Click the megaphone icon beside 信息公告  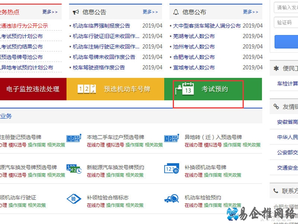[x=76, y=12]
